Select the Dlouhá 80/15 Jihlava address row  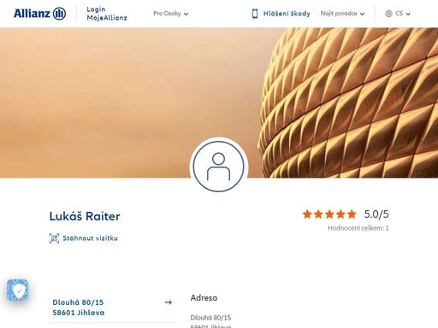coord(113,307)
